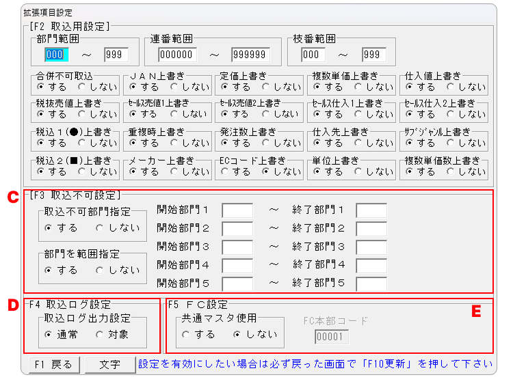Click the 開始部門5 input field
513x388 pixels.
click(x=237, y=283)
